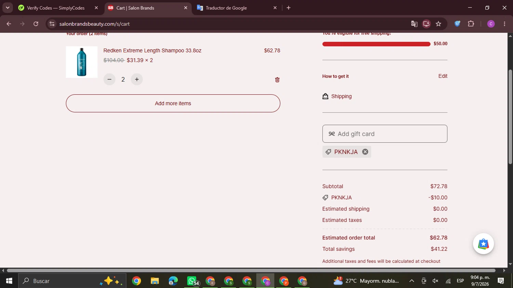Delete Redken shampoo using trash icon
The height and width of the screenshot is (288, 513).
click(x=277, y=80)
